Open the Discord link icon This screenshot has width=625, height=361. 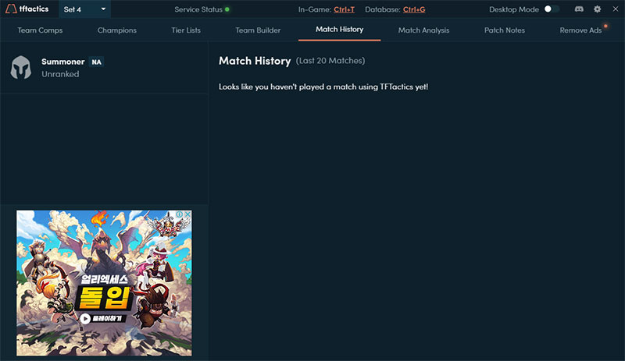[579, 9]
